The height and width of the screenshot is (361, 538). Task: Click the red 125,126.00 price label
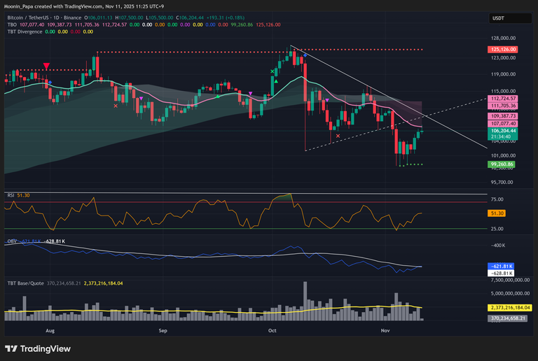click(x=502, y=50)
